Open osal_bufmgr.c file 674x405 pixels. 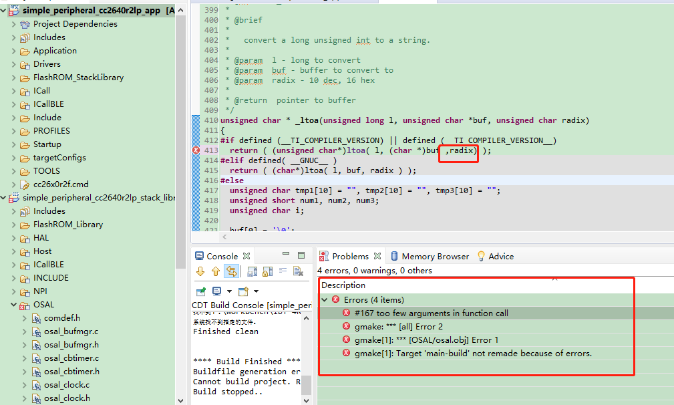(x=71, y=331)
